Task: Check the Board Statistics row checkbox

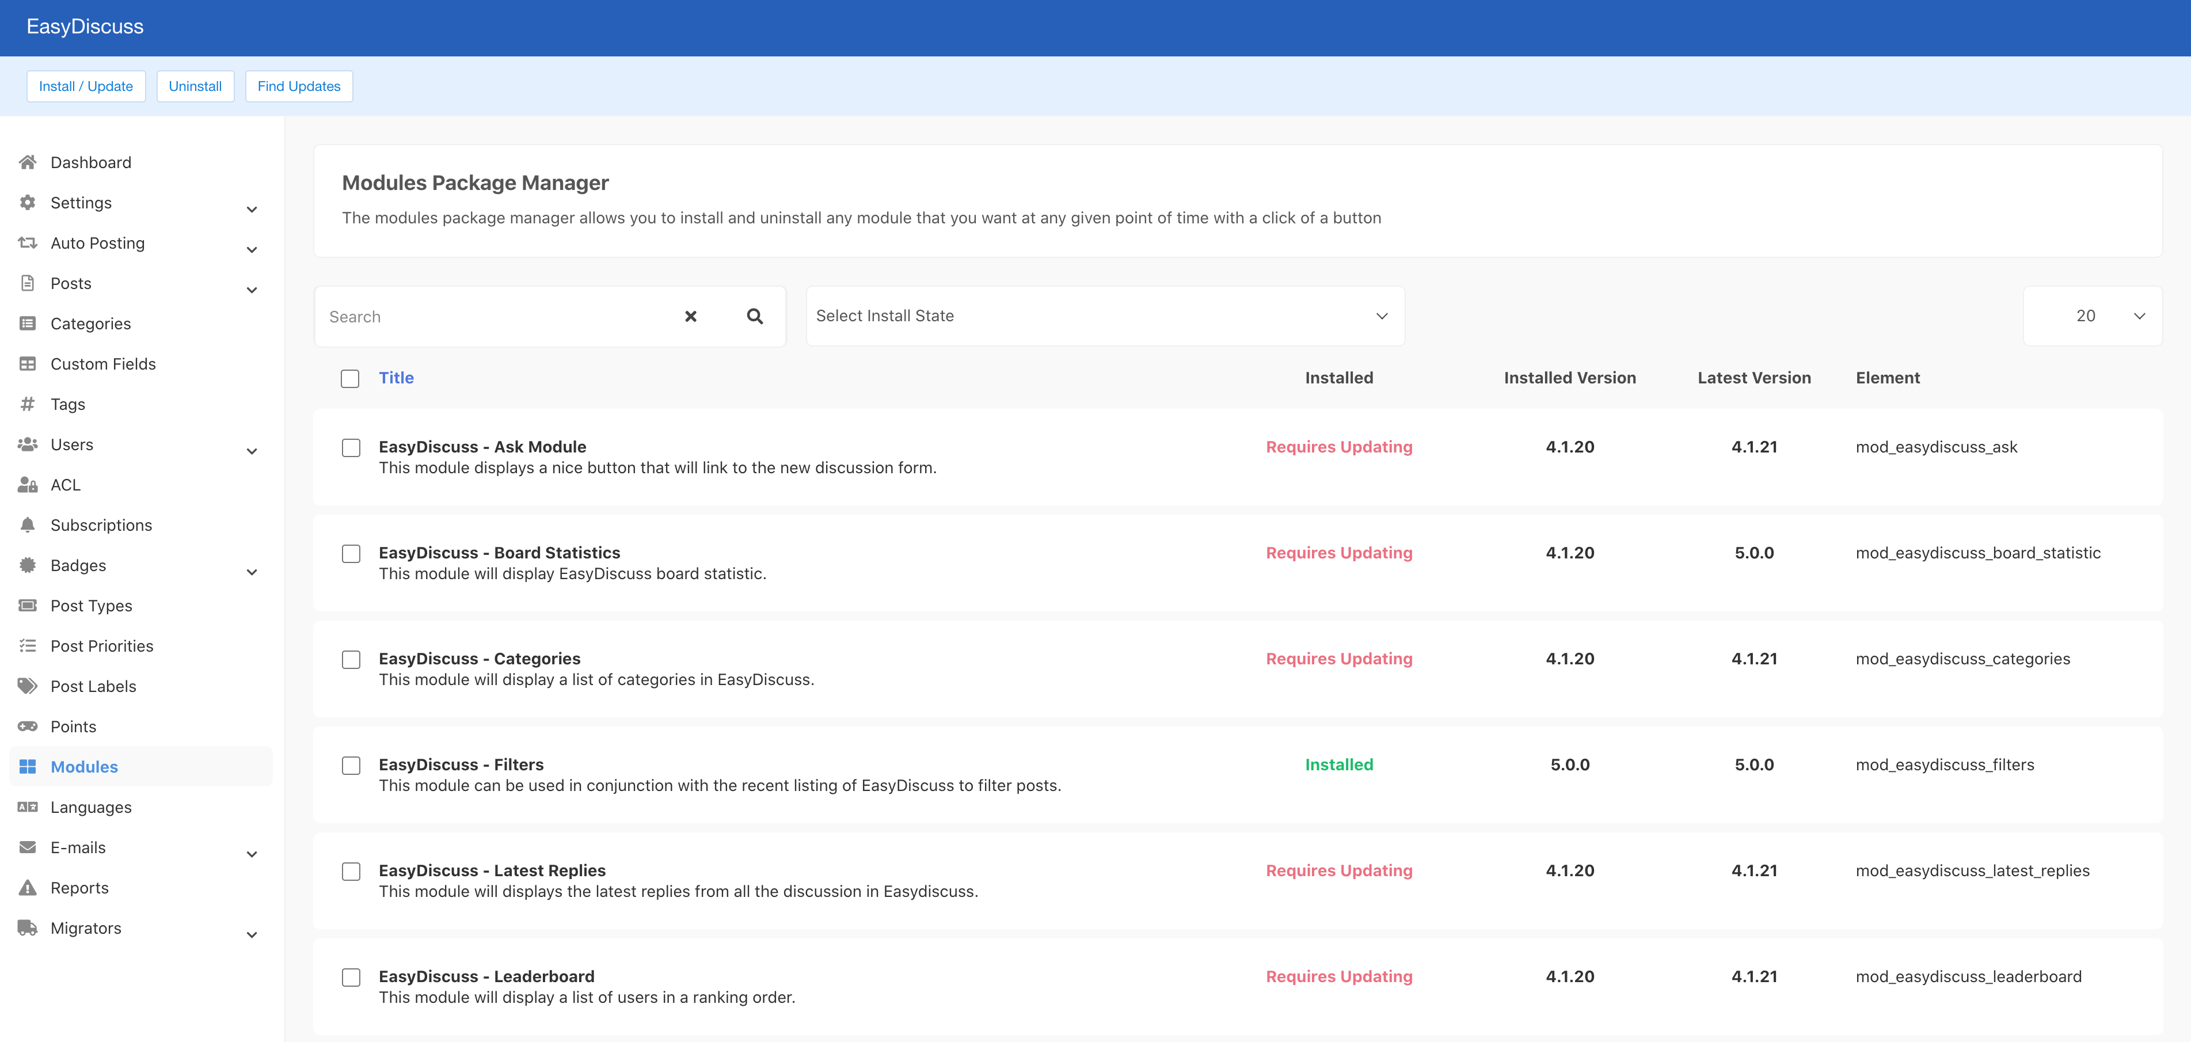Action: [x=351, y=554]
